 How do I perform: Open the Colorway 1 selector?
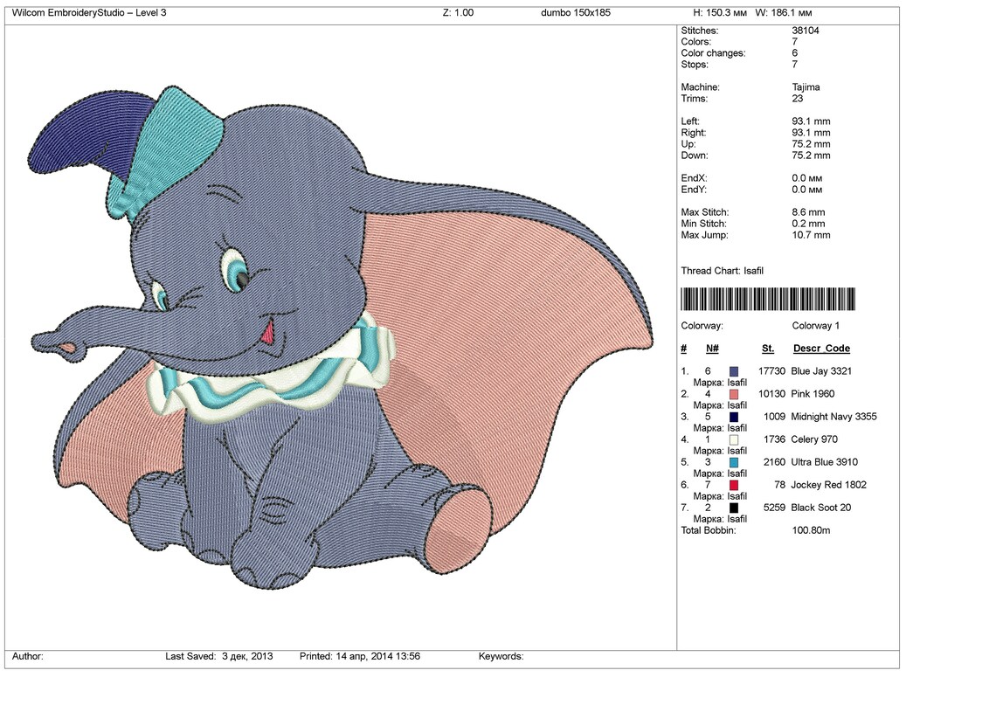click(814, 325)
